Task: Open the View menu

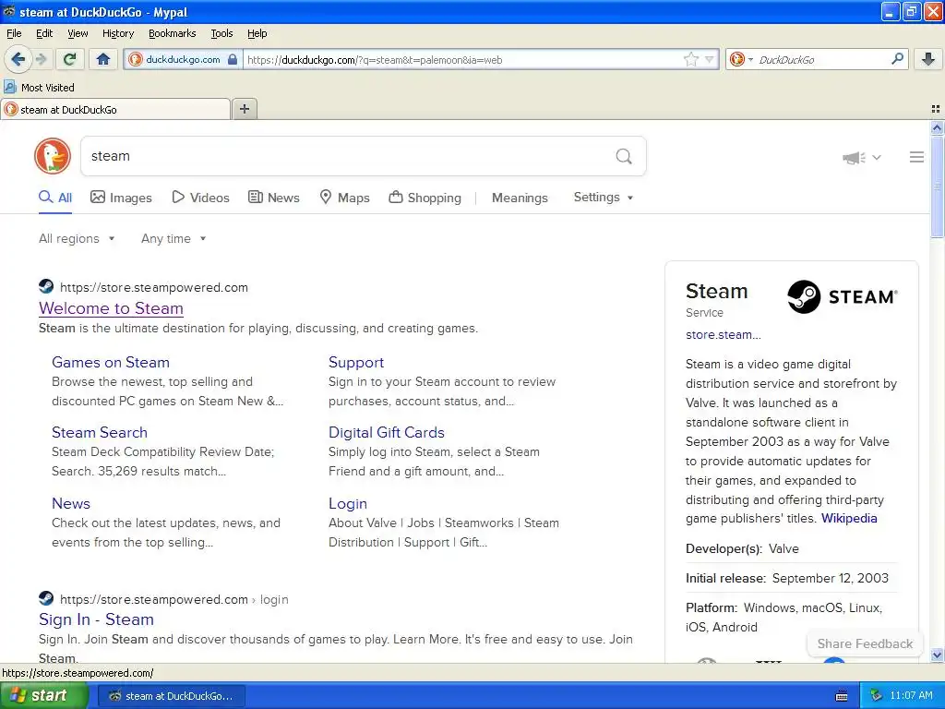Action: 78,34
